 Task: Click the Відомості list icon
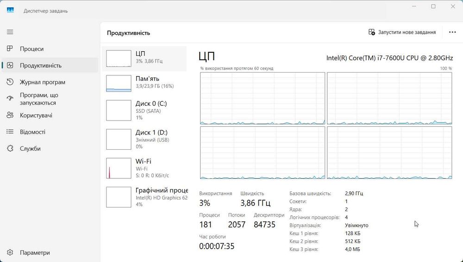click(x=10, y=131)
